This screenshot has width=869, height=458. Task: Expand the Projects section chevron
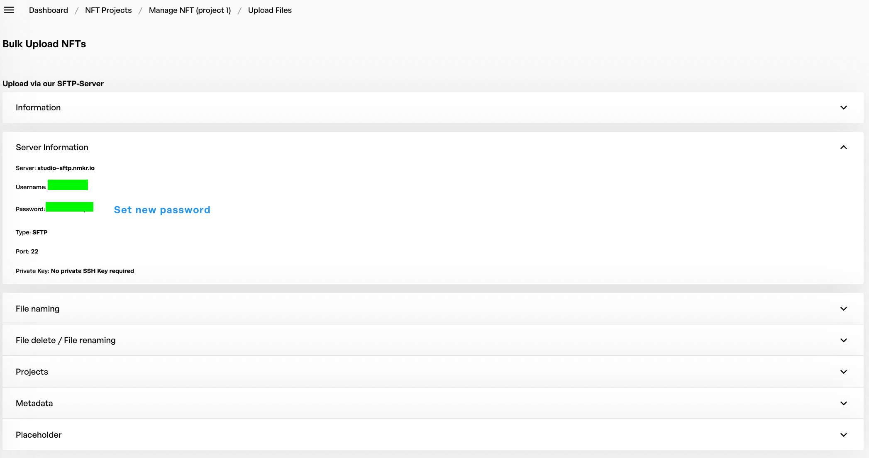click(x=843, y=372)
